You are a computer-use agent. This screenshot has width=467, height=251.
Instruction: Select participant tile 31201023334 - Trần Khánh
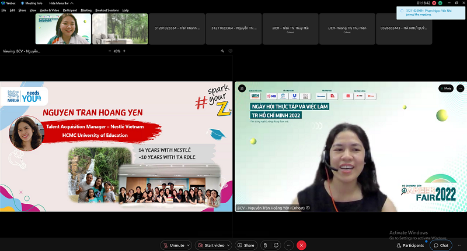[177, 29]
